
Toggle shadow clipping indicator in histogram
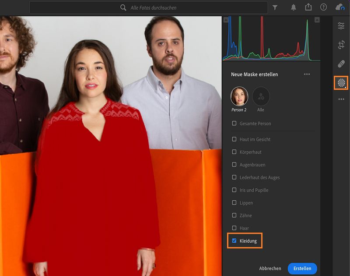[226, 20]
